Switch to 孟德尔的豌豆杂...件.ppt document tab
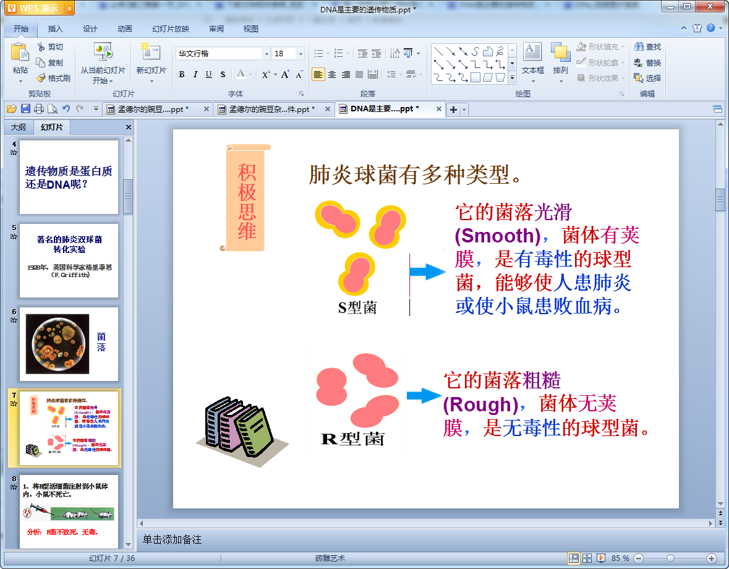 274,109
